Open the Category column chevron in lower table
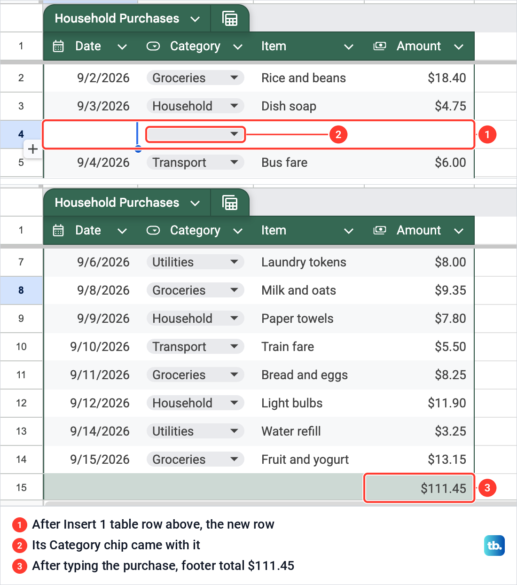This screenshot has height=585, width=517. pos(238,231)
